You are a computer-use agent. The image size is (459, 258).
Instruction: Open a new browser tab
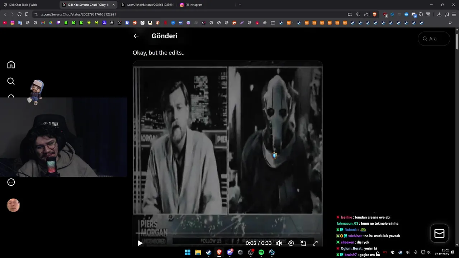tap(240, 5)
